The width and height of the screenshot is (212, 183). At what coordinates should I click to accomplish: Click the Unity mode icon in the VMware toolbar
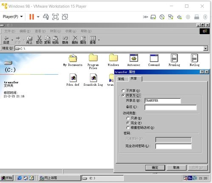pyautogui.click(x=65, y=17)
